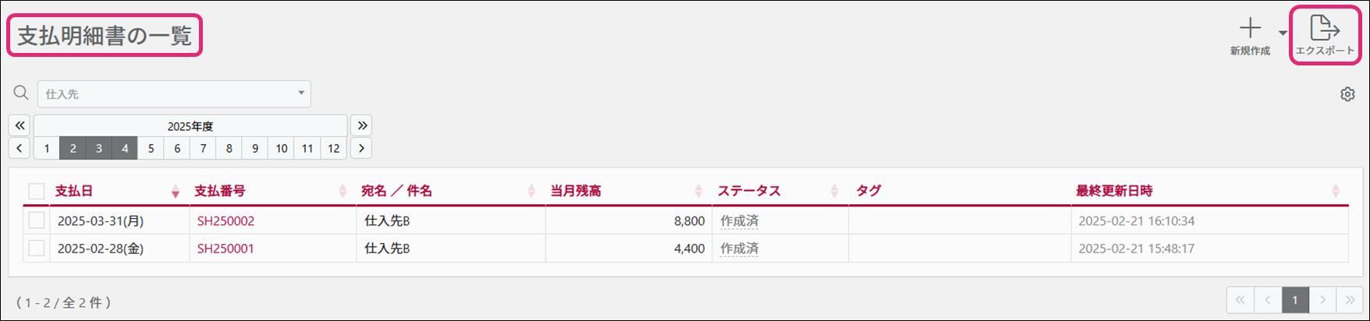Screen dimensions: 1370x321
Task: Click the search magnifier icon
Action: 21,93
